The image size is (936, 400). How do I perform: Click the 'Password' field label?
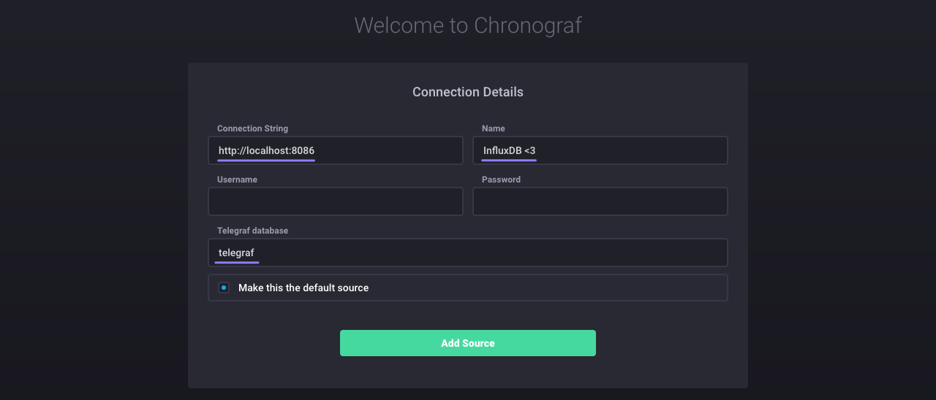(x=501, y=180)
